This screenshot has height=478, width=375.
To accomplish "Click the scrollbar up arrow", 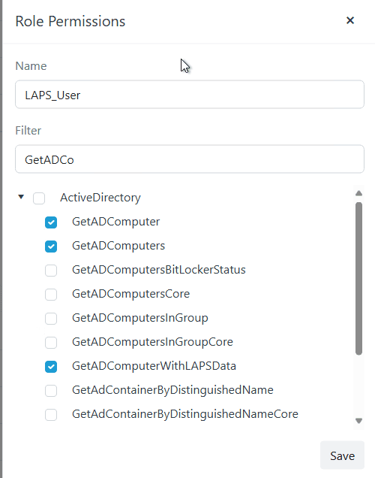I will pyautogui.click(x=359, y=193).
